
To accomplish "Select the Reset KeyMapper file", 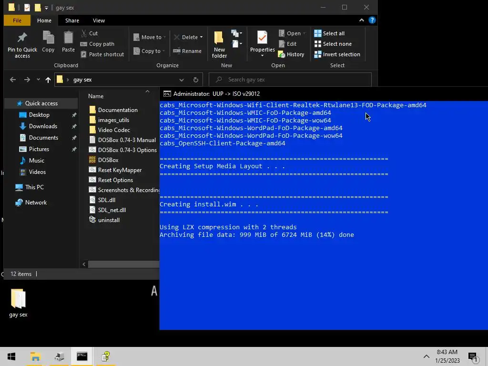I will tap(120, 170).
